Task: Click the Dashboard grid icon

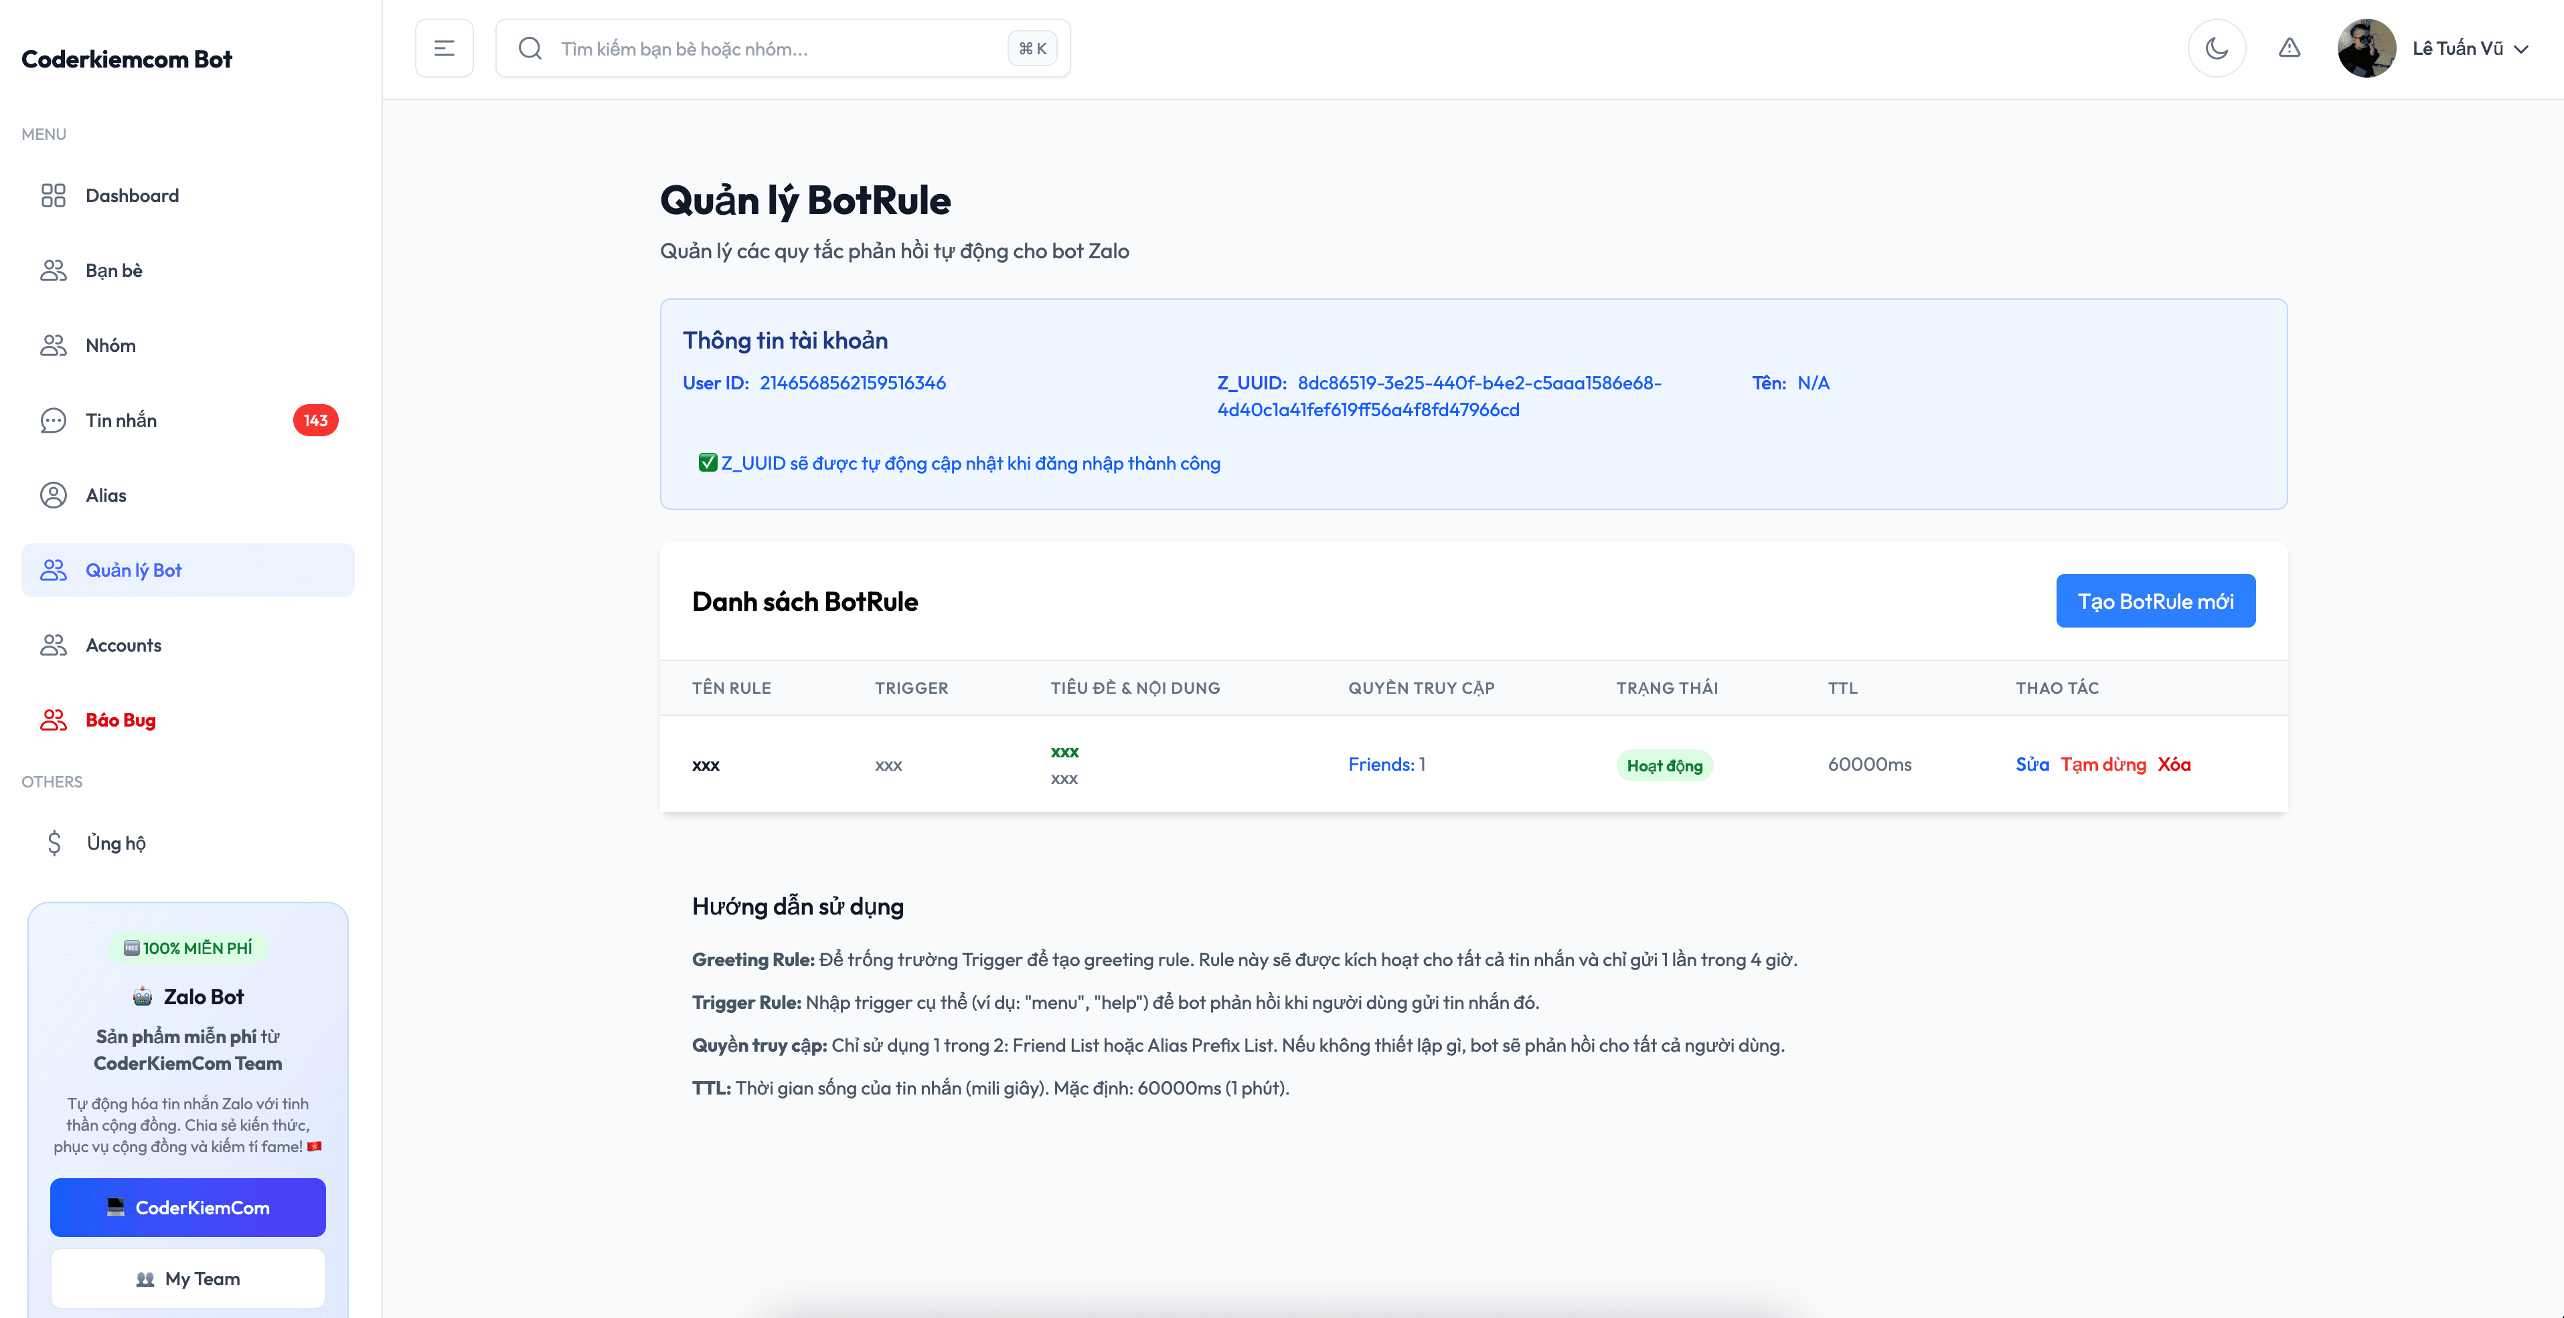Action: tap(53, 195)
